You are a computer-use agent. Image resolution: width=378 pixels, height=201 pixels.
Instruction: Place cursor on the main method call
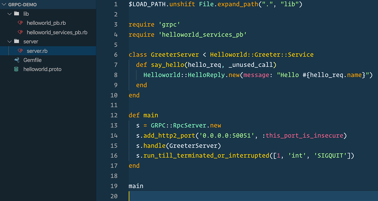(x=136, y=186)
